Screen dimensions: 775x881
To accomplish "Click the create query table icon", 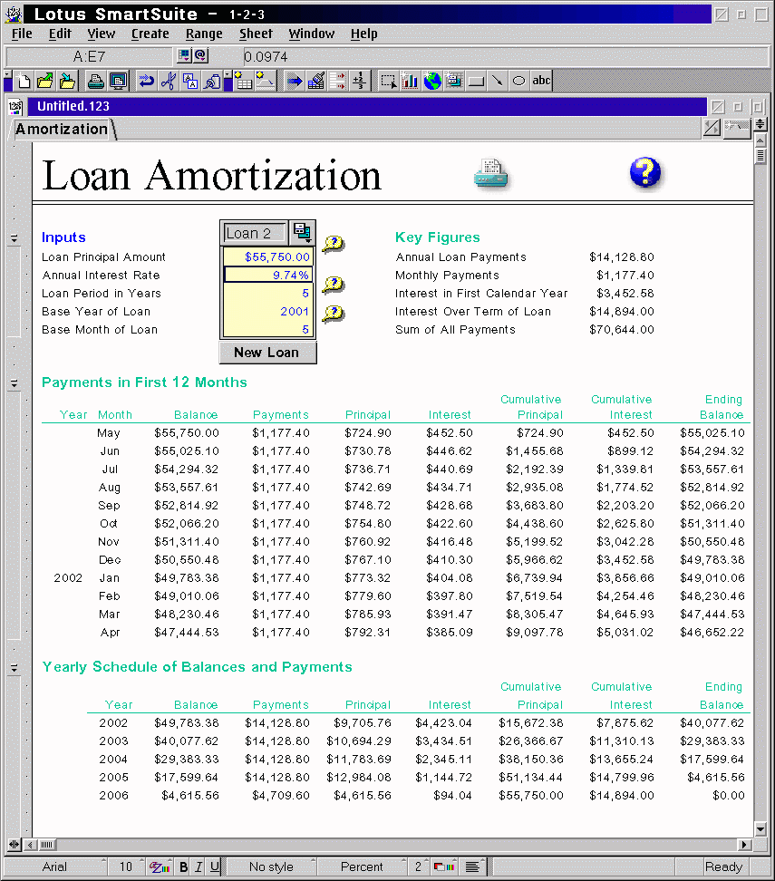I will [x=454, y=82].
